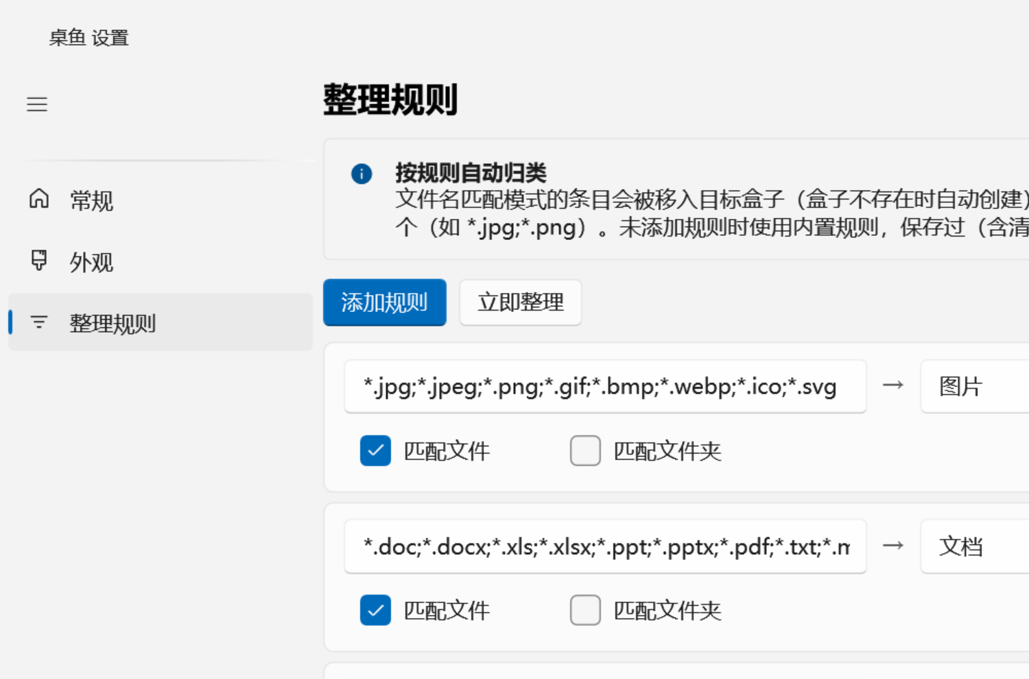The image size is (1029, 679).
Task: Click the paintbrush icon beside 外观
Action: [39, 261]
